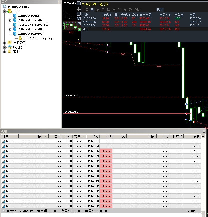
Task: Click the EA交易 expert advisors icon
Action: click(x=9, y=47)
